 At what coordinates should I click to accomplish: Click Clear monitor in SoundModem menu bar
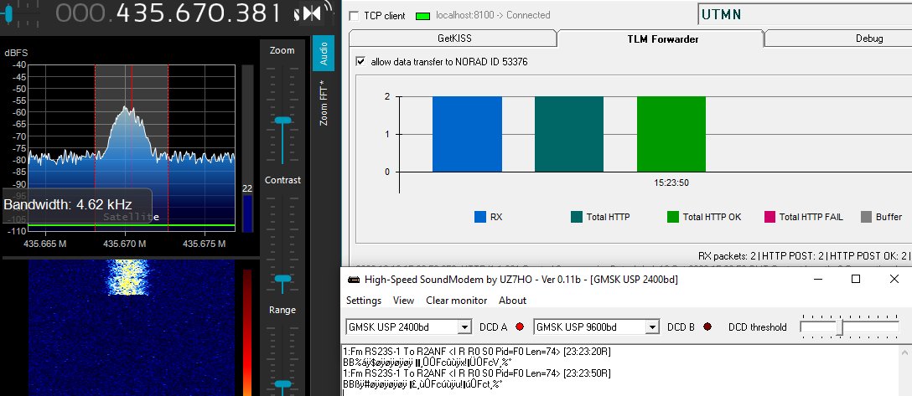[x=457, y=301]
